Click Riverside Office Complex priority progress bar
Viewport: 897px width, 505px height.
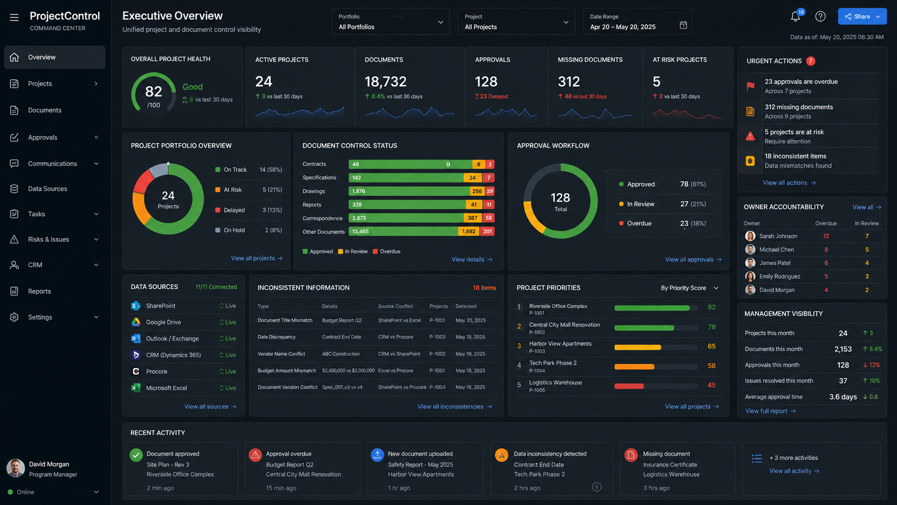coord(656,308)
